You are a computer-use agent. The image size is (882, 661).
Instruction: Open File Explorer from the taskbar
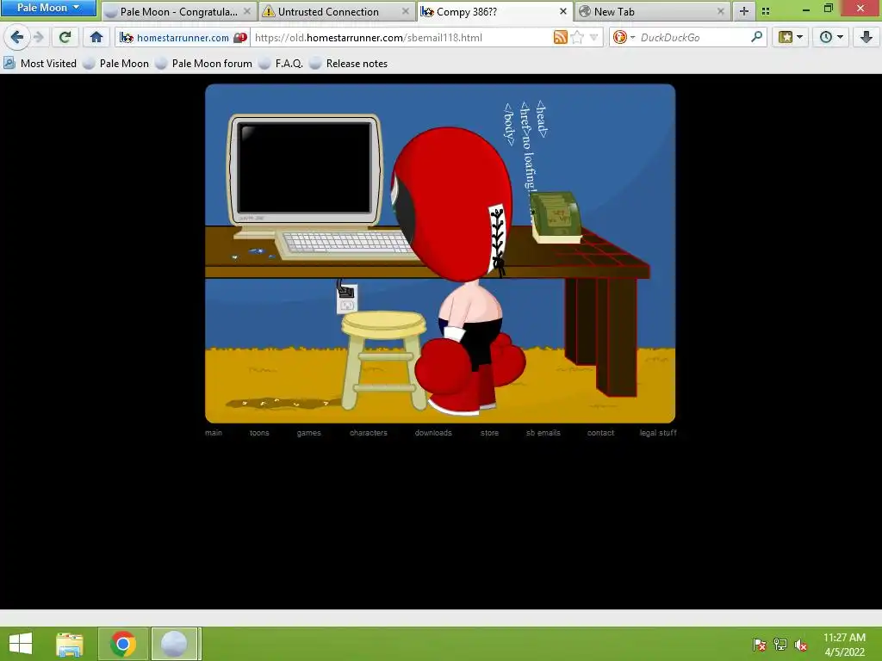[69, 644]
